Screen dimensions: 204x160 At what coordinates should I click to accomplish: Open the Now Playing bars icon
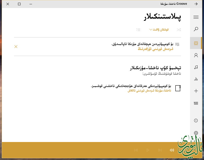pos(196,79)
